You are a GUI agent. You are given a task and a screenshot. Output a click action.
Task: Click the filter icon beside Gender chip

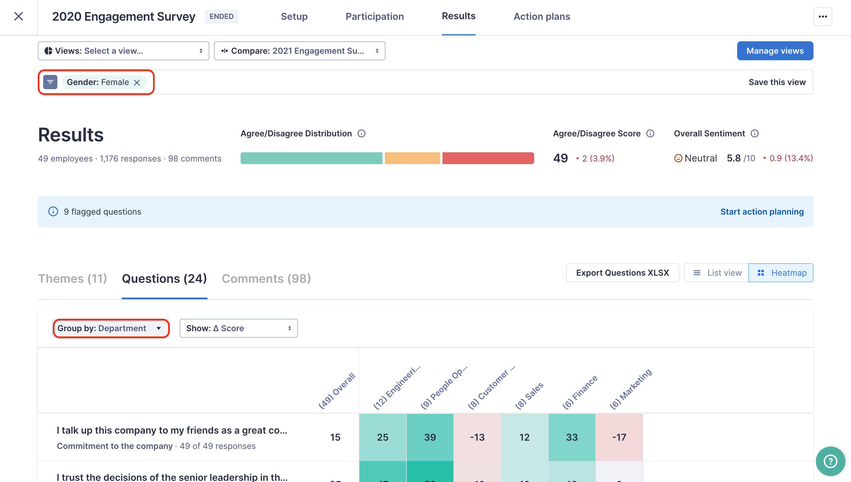click(x=50, y=82)
